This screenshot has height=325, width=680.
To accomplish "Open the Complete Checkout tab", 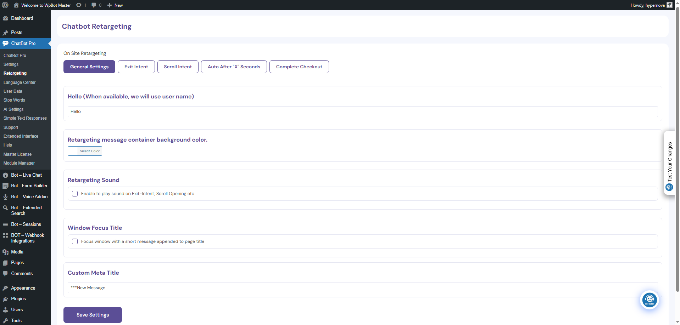I will click(299, 67).
